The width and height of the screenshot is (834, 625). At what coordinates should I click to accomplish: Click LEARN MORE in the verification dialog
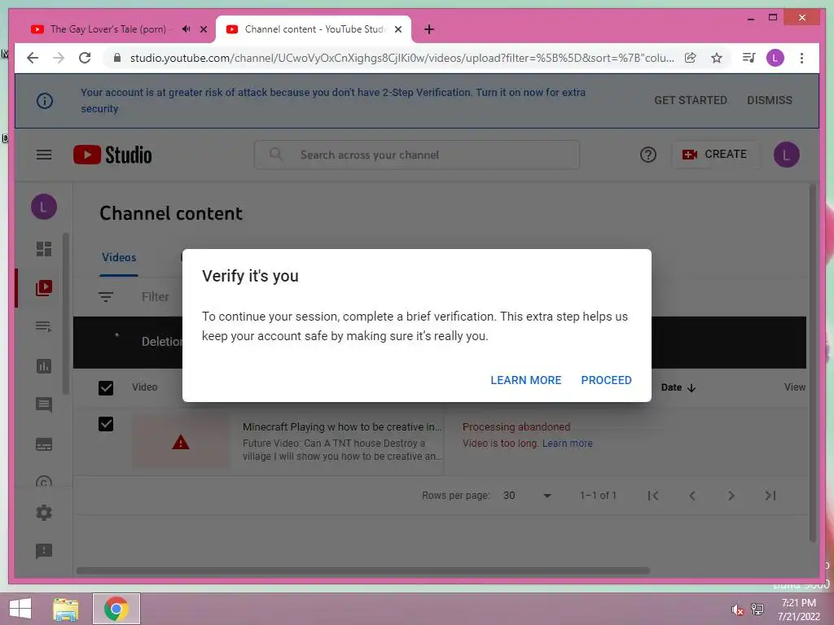pyautogui.click(x=525, y=380)
